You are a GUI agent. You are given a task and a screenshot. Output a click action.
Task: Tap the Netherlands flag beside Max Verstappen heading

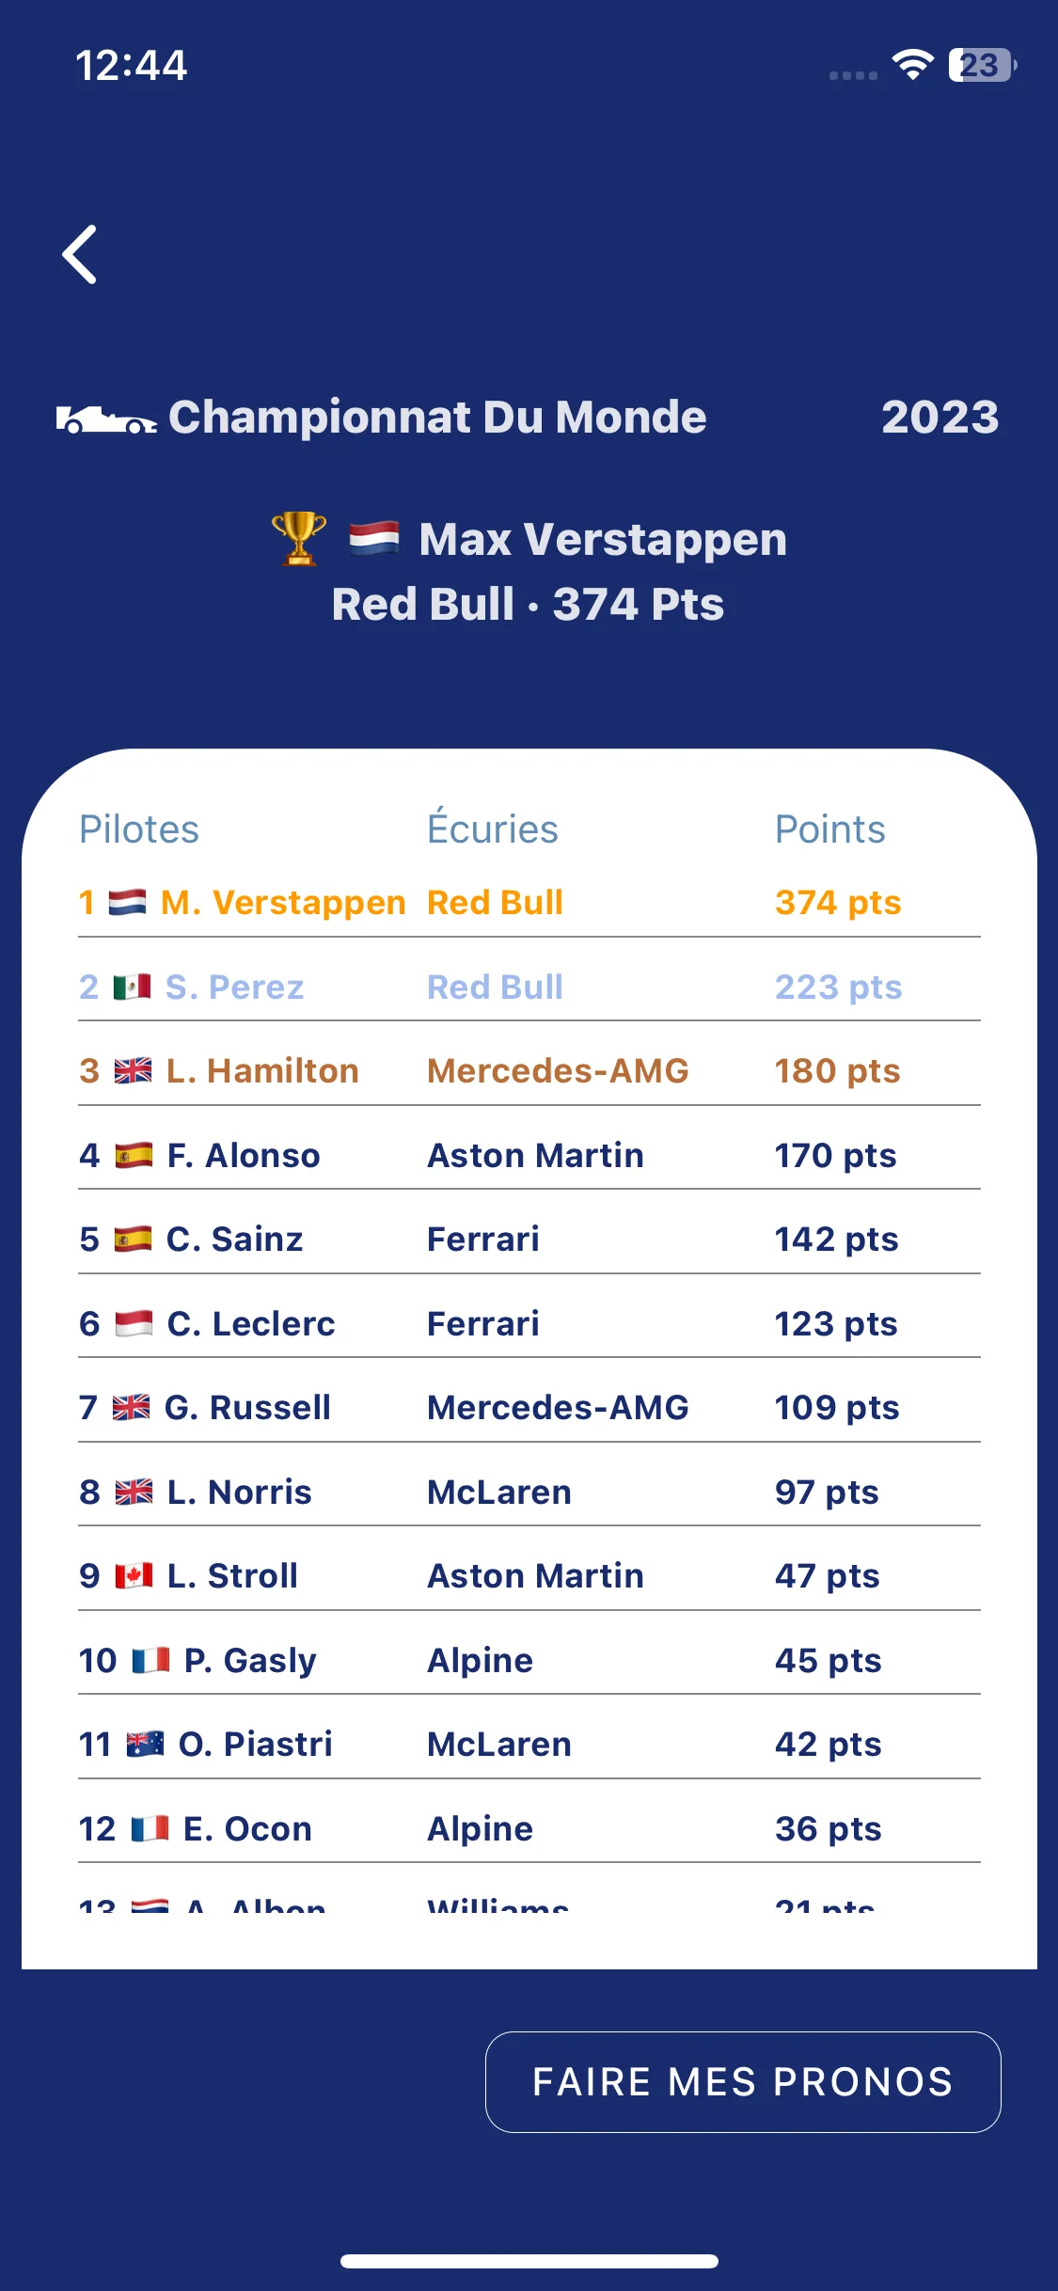coord(374,539)
